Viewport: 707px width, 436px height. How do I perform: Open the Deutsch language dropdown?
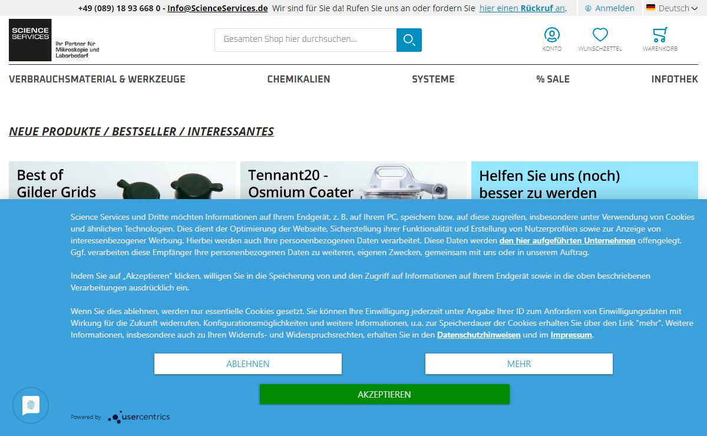(672, 8)
